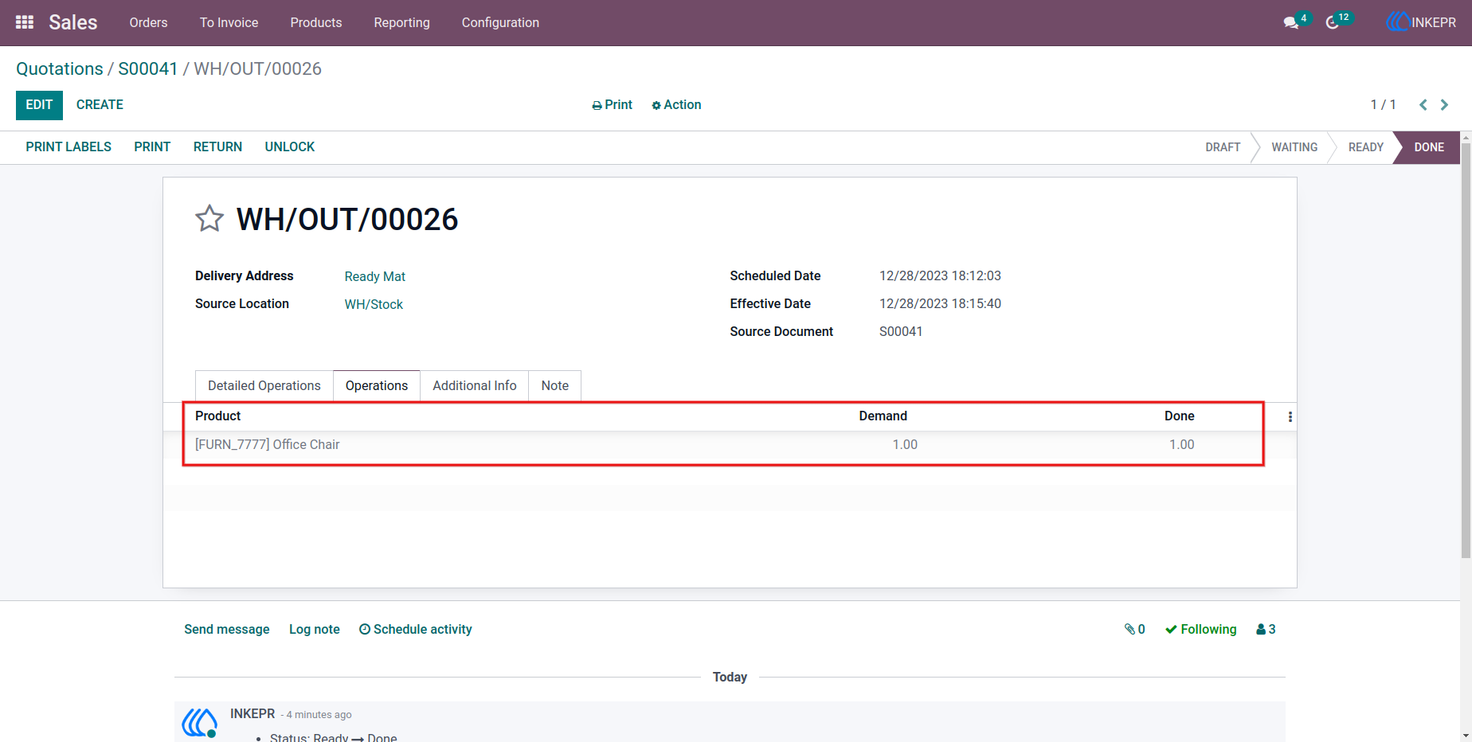Open the Reporting menu

[401, 22]
